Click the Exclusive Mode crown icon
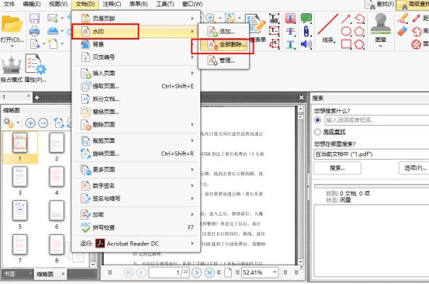 (x=11, y=65)
